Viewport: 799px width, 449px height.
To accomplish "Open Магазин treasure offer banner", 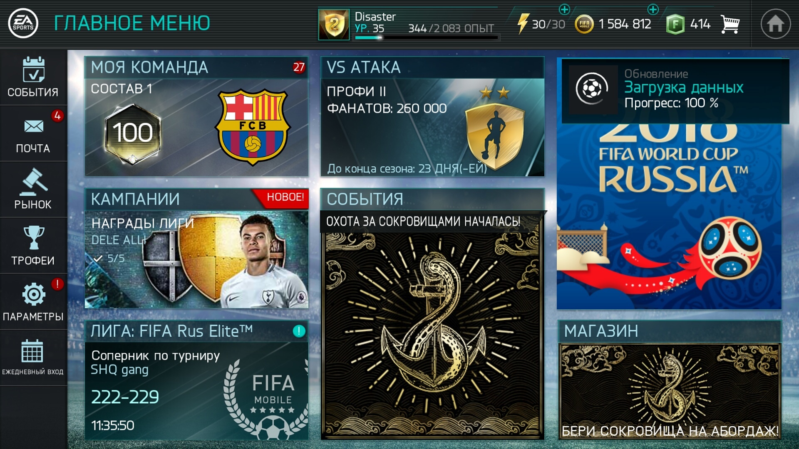I will point(669,380).
